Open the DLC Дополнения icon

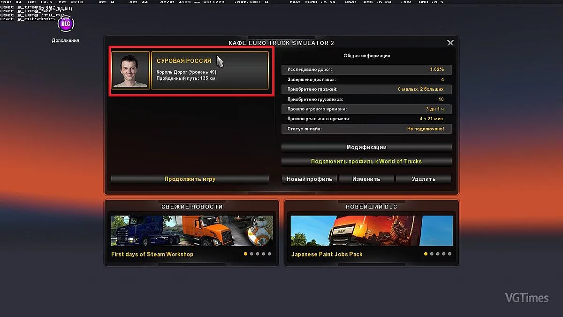tap(66, 23)
